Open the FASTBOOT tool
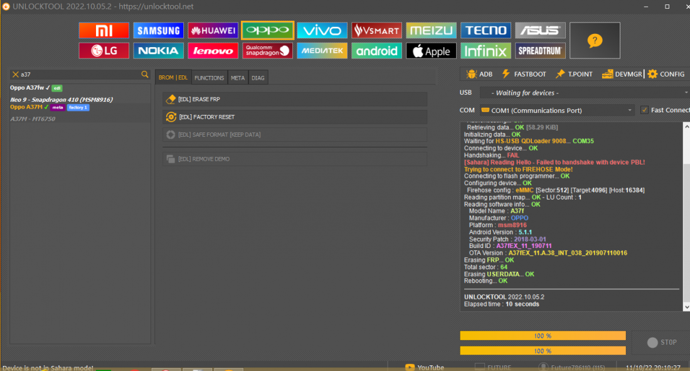690x371 pixels. (x=524, y=74)
